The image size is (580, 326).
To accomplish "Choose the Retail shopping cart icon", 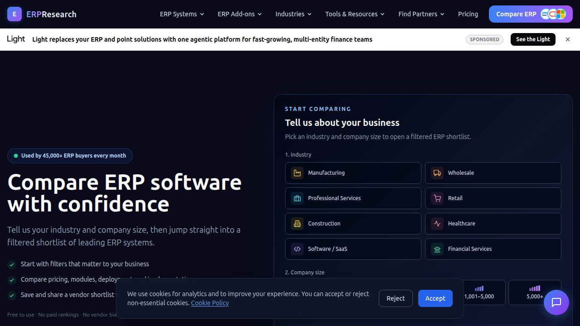I will [437, 198].
